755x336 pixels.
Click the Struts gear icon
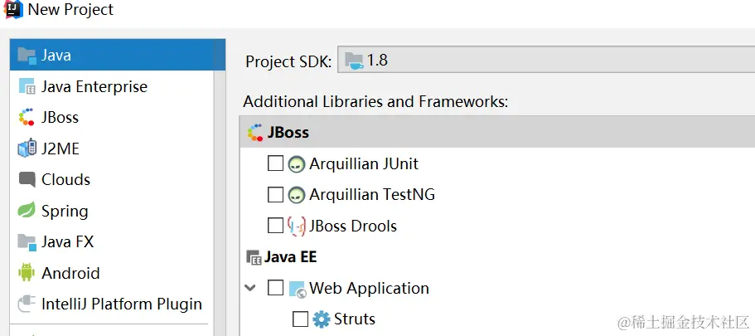click(322, 319)
